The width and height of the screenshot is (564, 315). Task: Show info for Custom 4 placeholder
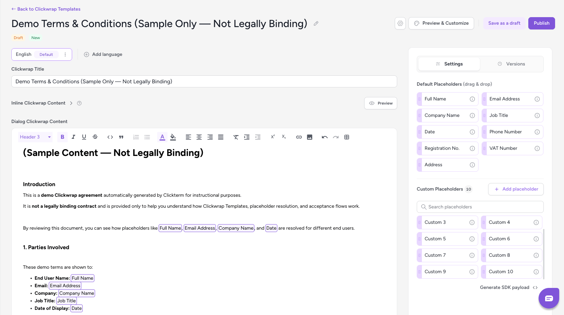click(536, 222)
